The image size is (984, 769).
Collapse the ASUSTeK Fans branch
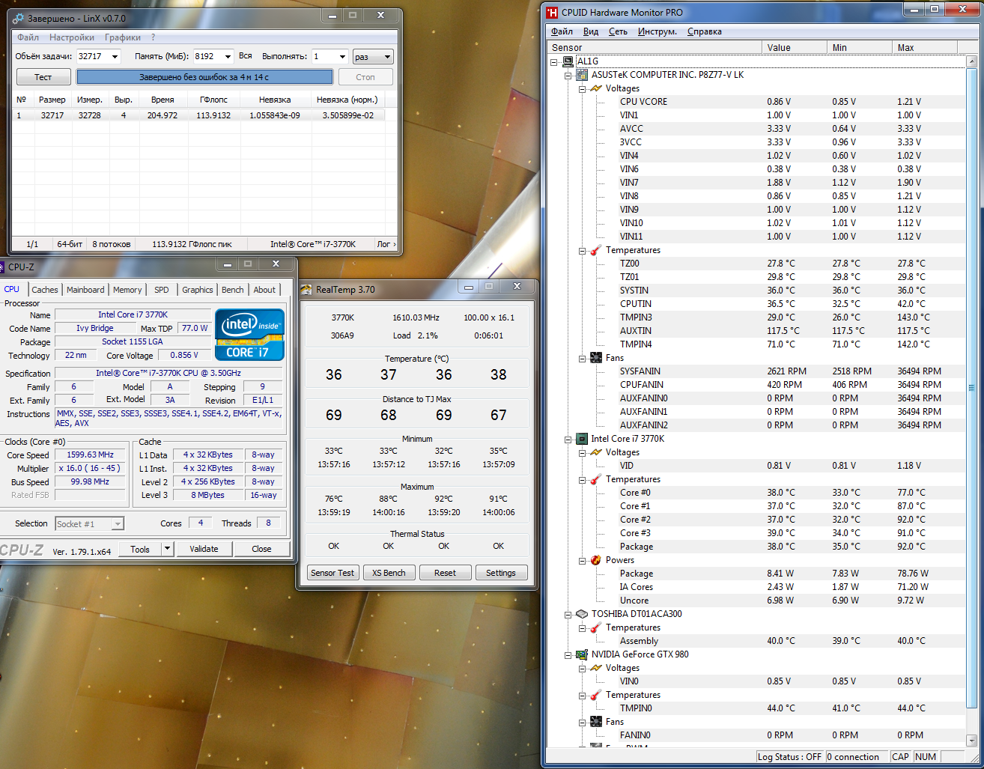(x=583, y=358)
